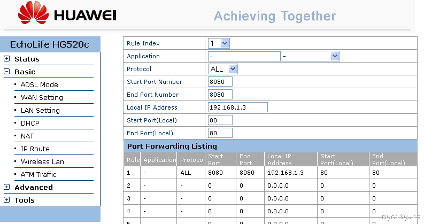Screen dimensions: 424x224
Task: Click the Port Forwarding Listing header
Action: point(172,146)
